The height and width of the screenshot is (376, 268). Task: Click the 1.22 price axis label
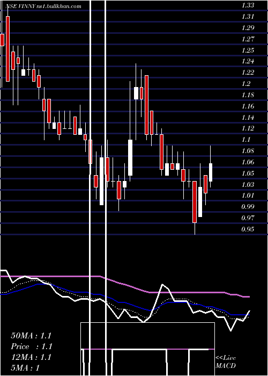(x=248, y=72)
